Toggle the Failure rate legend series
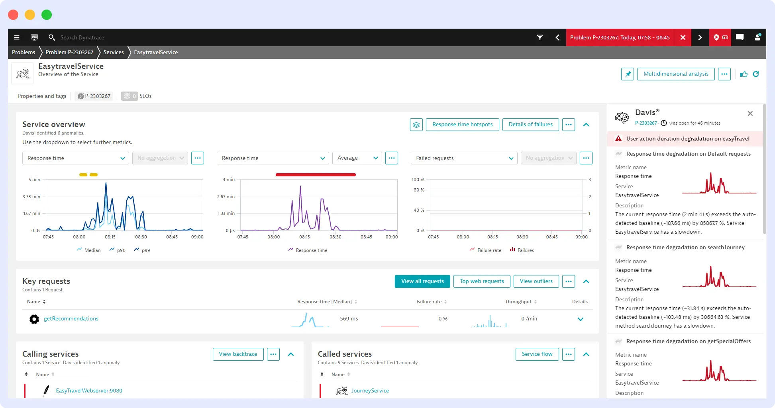The height and width of the screenshot is (408, 775). point(485,250)
